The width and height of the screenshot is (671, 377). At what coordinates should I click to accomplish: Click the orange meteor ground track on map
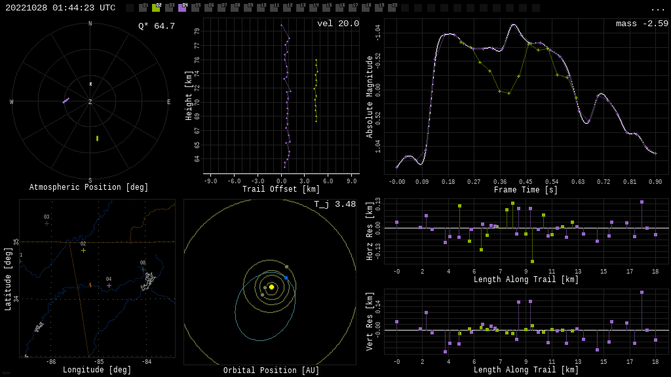tap(90, 285)
